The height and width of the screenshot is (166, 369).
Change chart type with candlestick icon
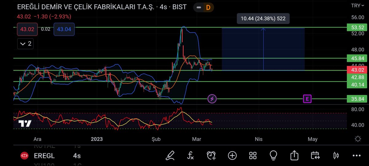(x=336, y=156)
